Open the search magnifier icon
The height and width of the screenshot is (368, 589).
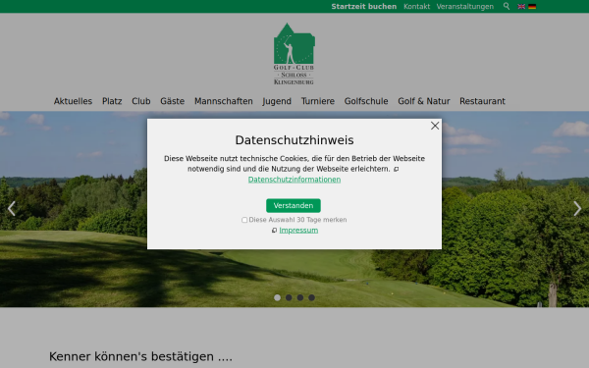[x=507, y=6]
